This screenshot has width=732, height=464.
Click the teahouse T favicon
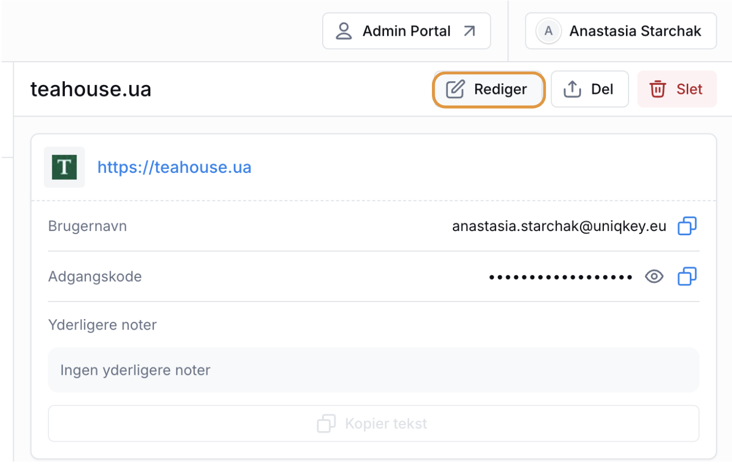(x=64, y=167)
